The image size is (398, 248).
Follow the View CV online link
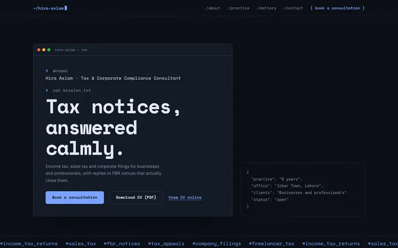(185, 197)
